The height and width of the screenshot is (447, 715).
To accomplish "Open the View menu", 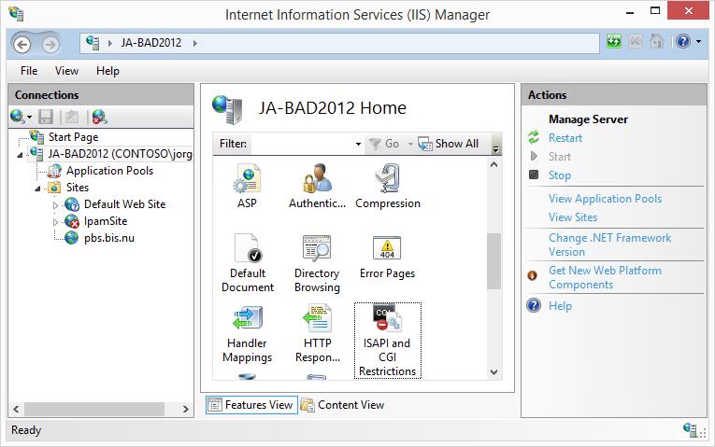I will [x=66, y=71].
